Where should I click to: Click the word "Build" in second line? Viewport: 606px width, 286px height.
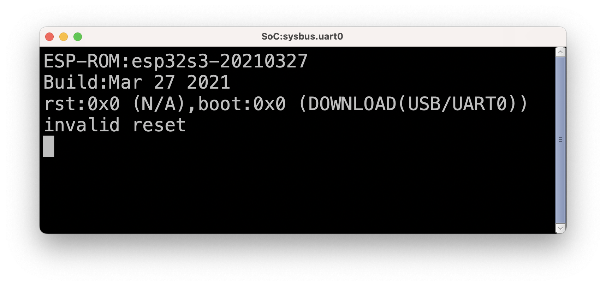click(x=71, y=83)
